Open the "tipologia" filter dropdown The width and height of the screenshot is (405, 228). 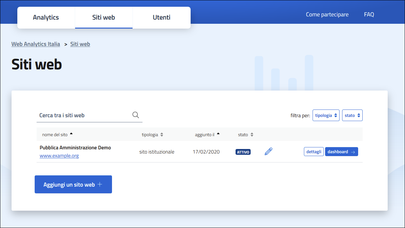326,115
